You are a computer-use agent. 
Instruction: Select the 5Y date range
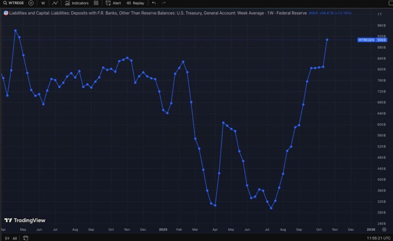pyautogui.click(x=7, y=238)
